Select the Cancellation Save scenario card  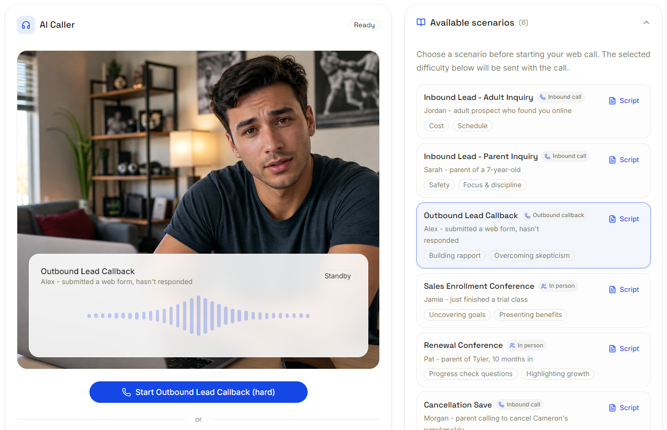coord(533,411)
